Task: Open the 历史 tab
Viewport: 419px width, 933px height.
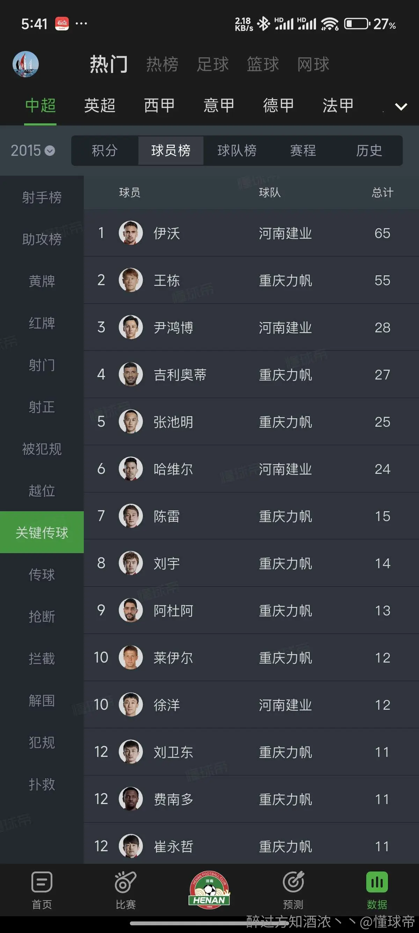Action: click(x=369, y=150)
